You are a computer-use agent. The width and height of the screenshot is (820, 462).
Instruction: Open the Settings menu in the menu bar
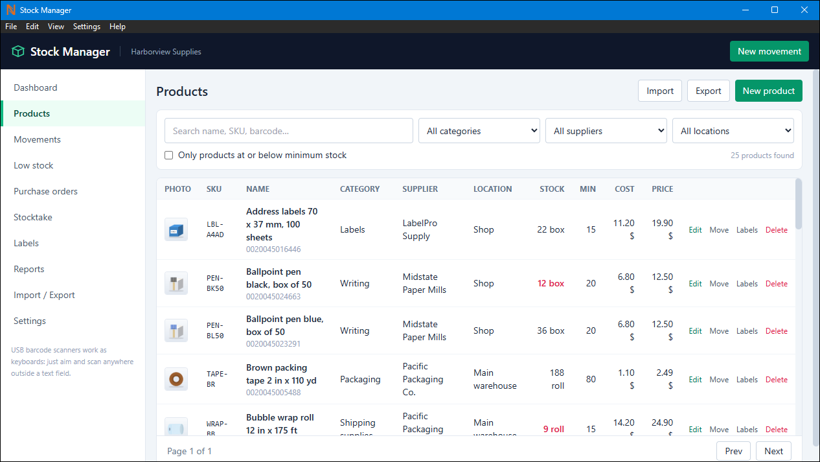87,27
